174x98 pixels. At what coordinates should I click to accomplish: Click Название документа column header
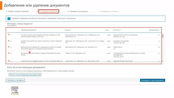(29, 30)
